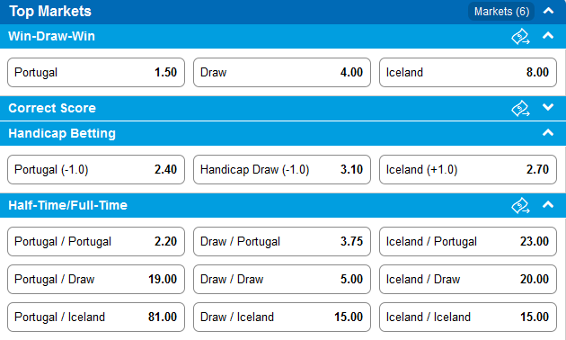This screenshot has height=340, width=566.
Task: Open the Markets (6) selector
Action: point(501,12)
